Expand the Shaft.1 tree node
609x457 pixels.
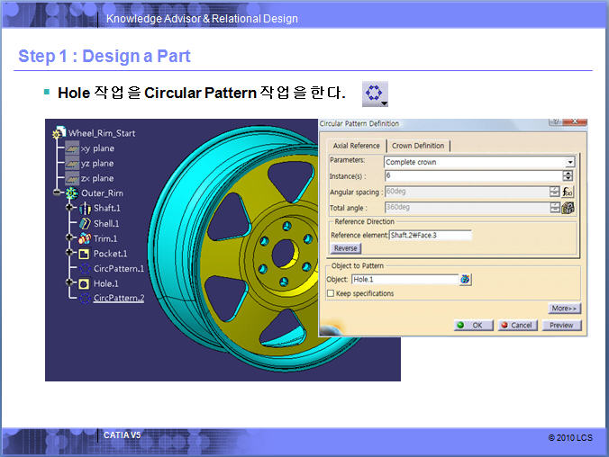click(x=70, y=207)
